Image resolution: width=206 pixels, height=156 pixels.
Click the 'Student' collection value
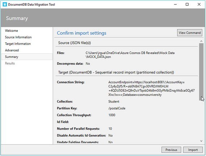click(114, 102)
